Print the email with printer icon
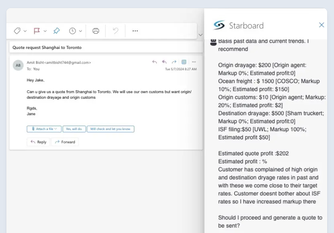This screenshot has height=233, width=334. [x=96, y=31]
